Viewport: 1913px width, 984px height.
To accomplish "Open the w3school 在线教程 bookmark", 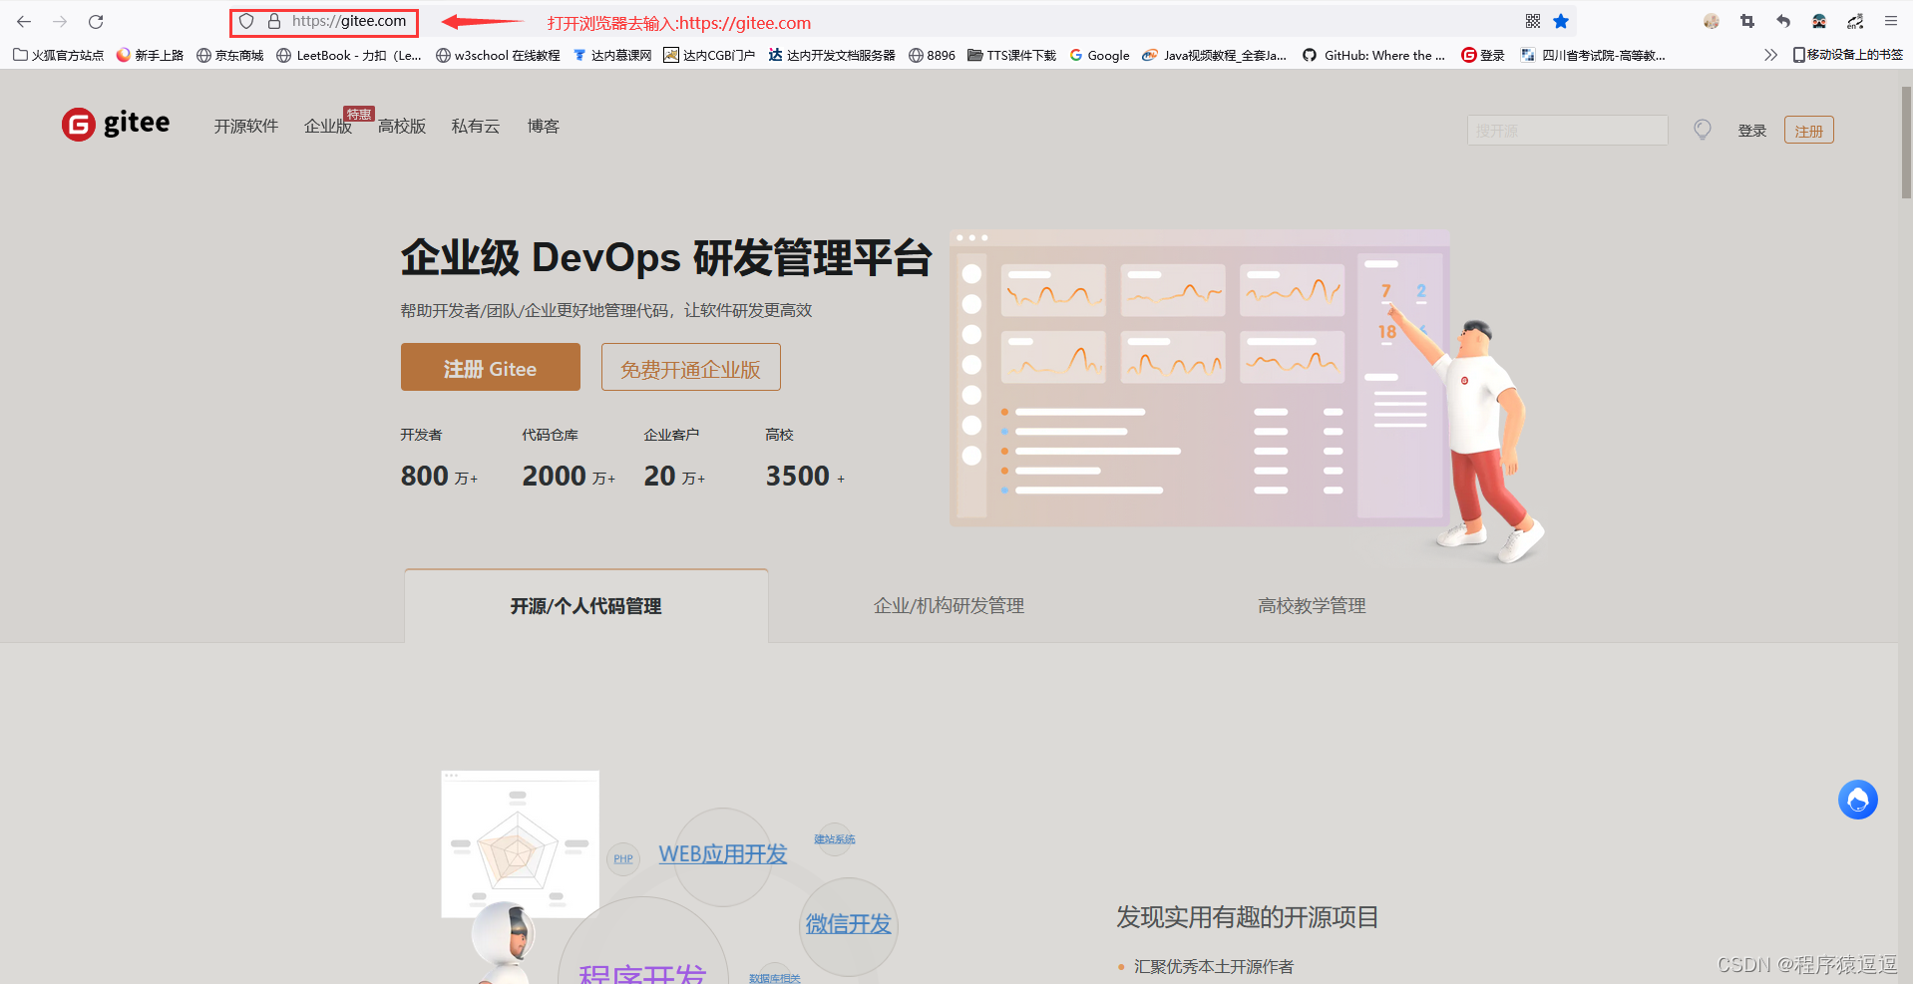I will point(498,55).
